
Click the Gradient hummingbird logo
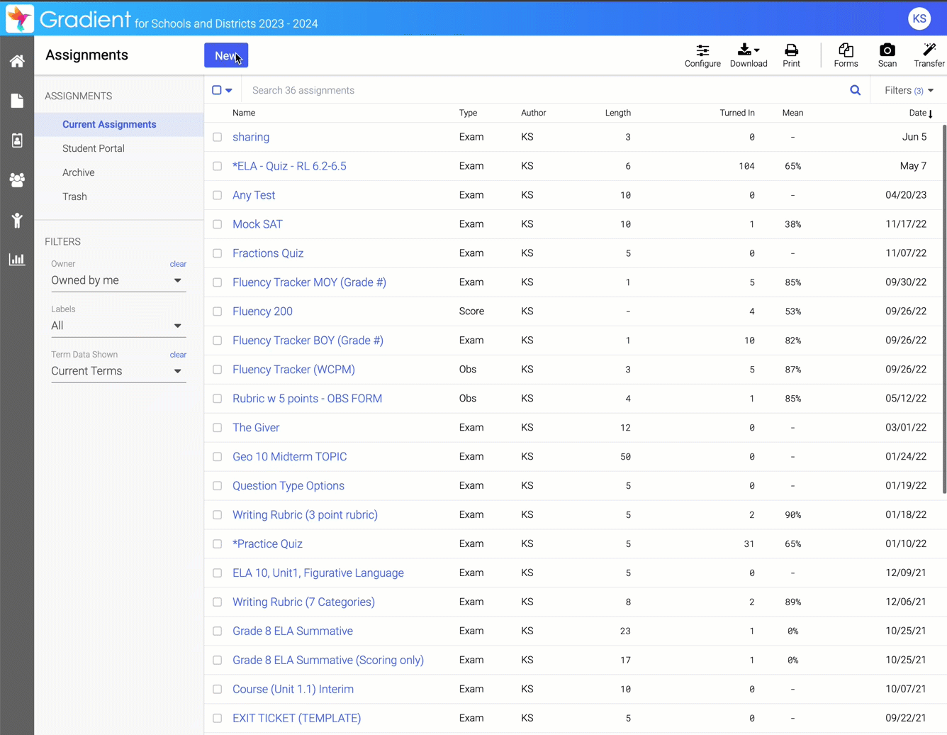pyautogui.click(x=19, y=18)
